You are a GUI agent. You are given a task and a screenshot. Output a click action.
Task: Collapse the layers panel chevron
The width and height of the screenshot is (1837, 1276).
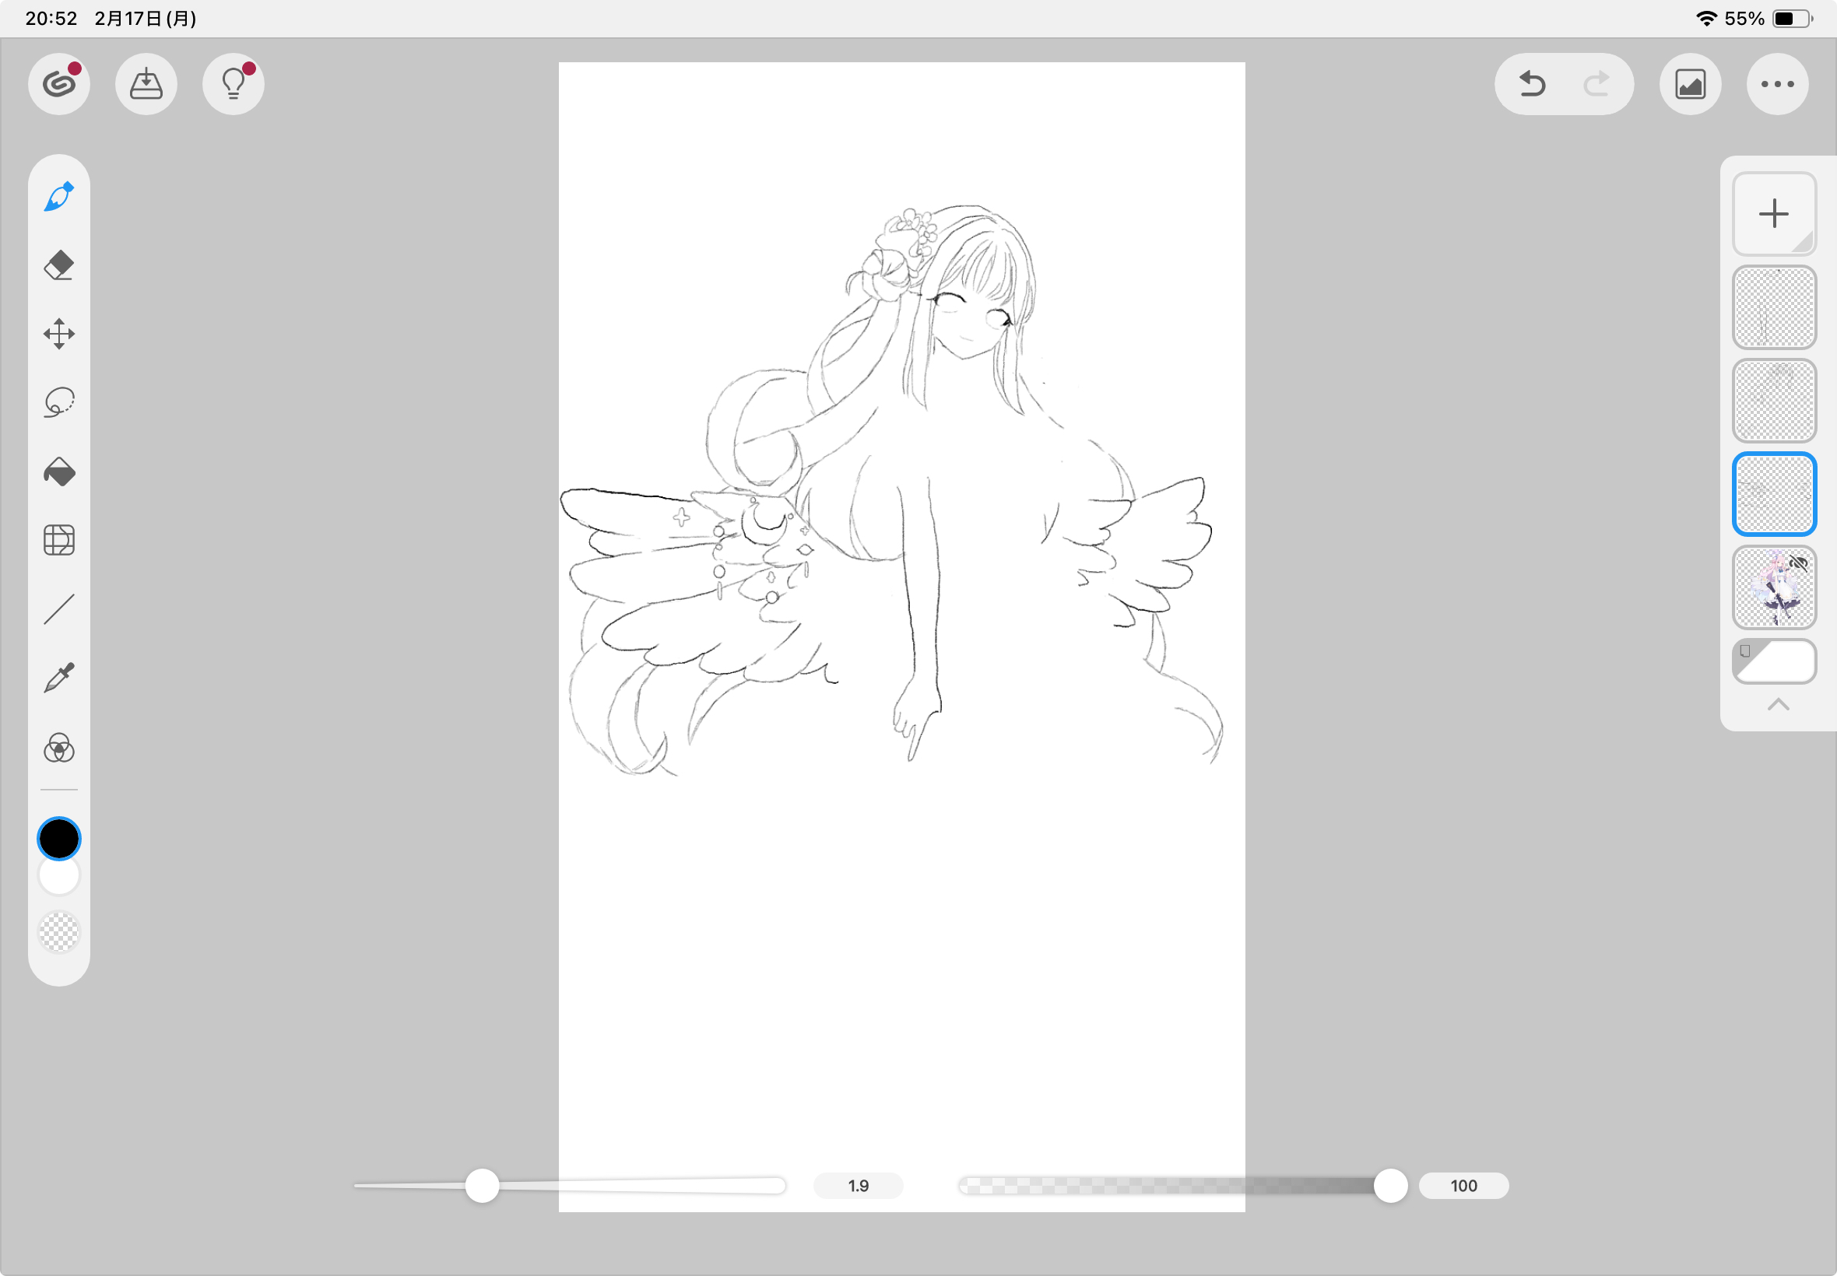click(1777, 705)
